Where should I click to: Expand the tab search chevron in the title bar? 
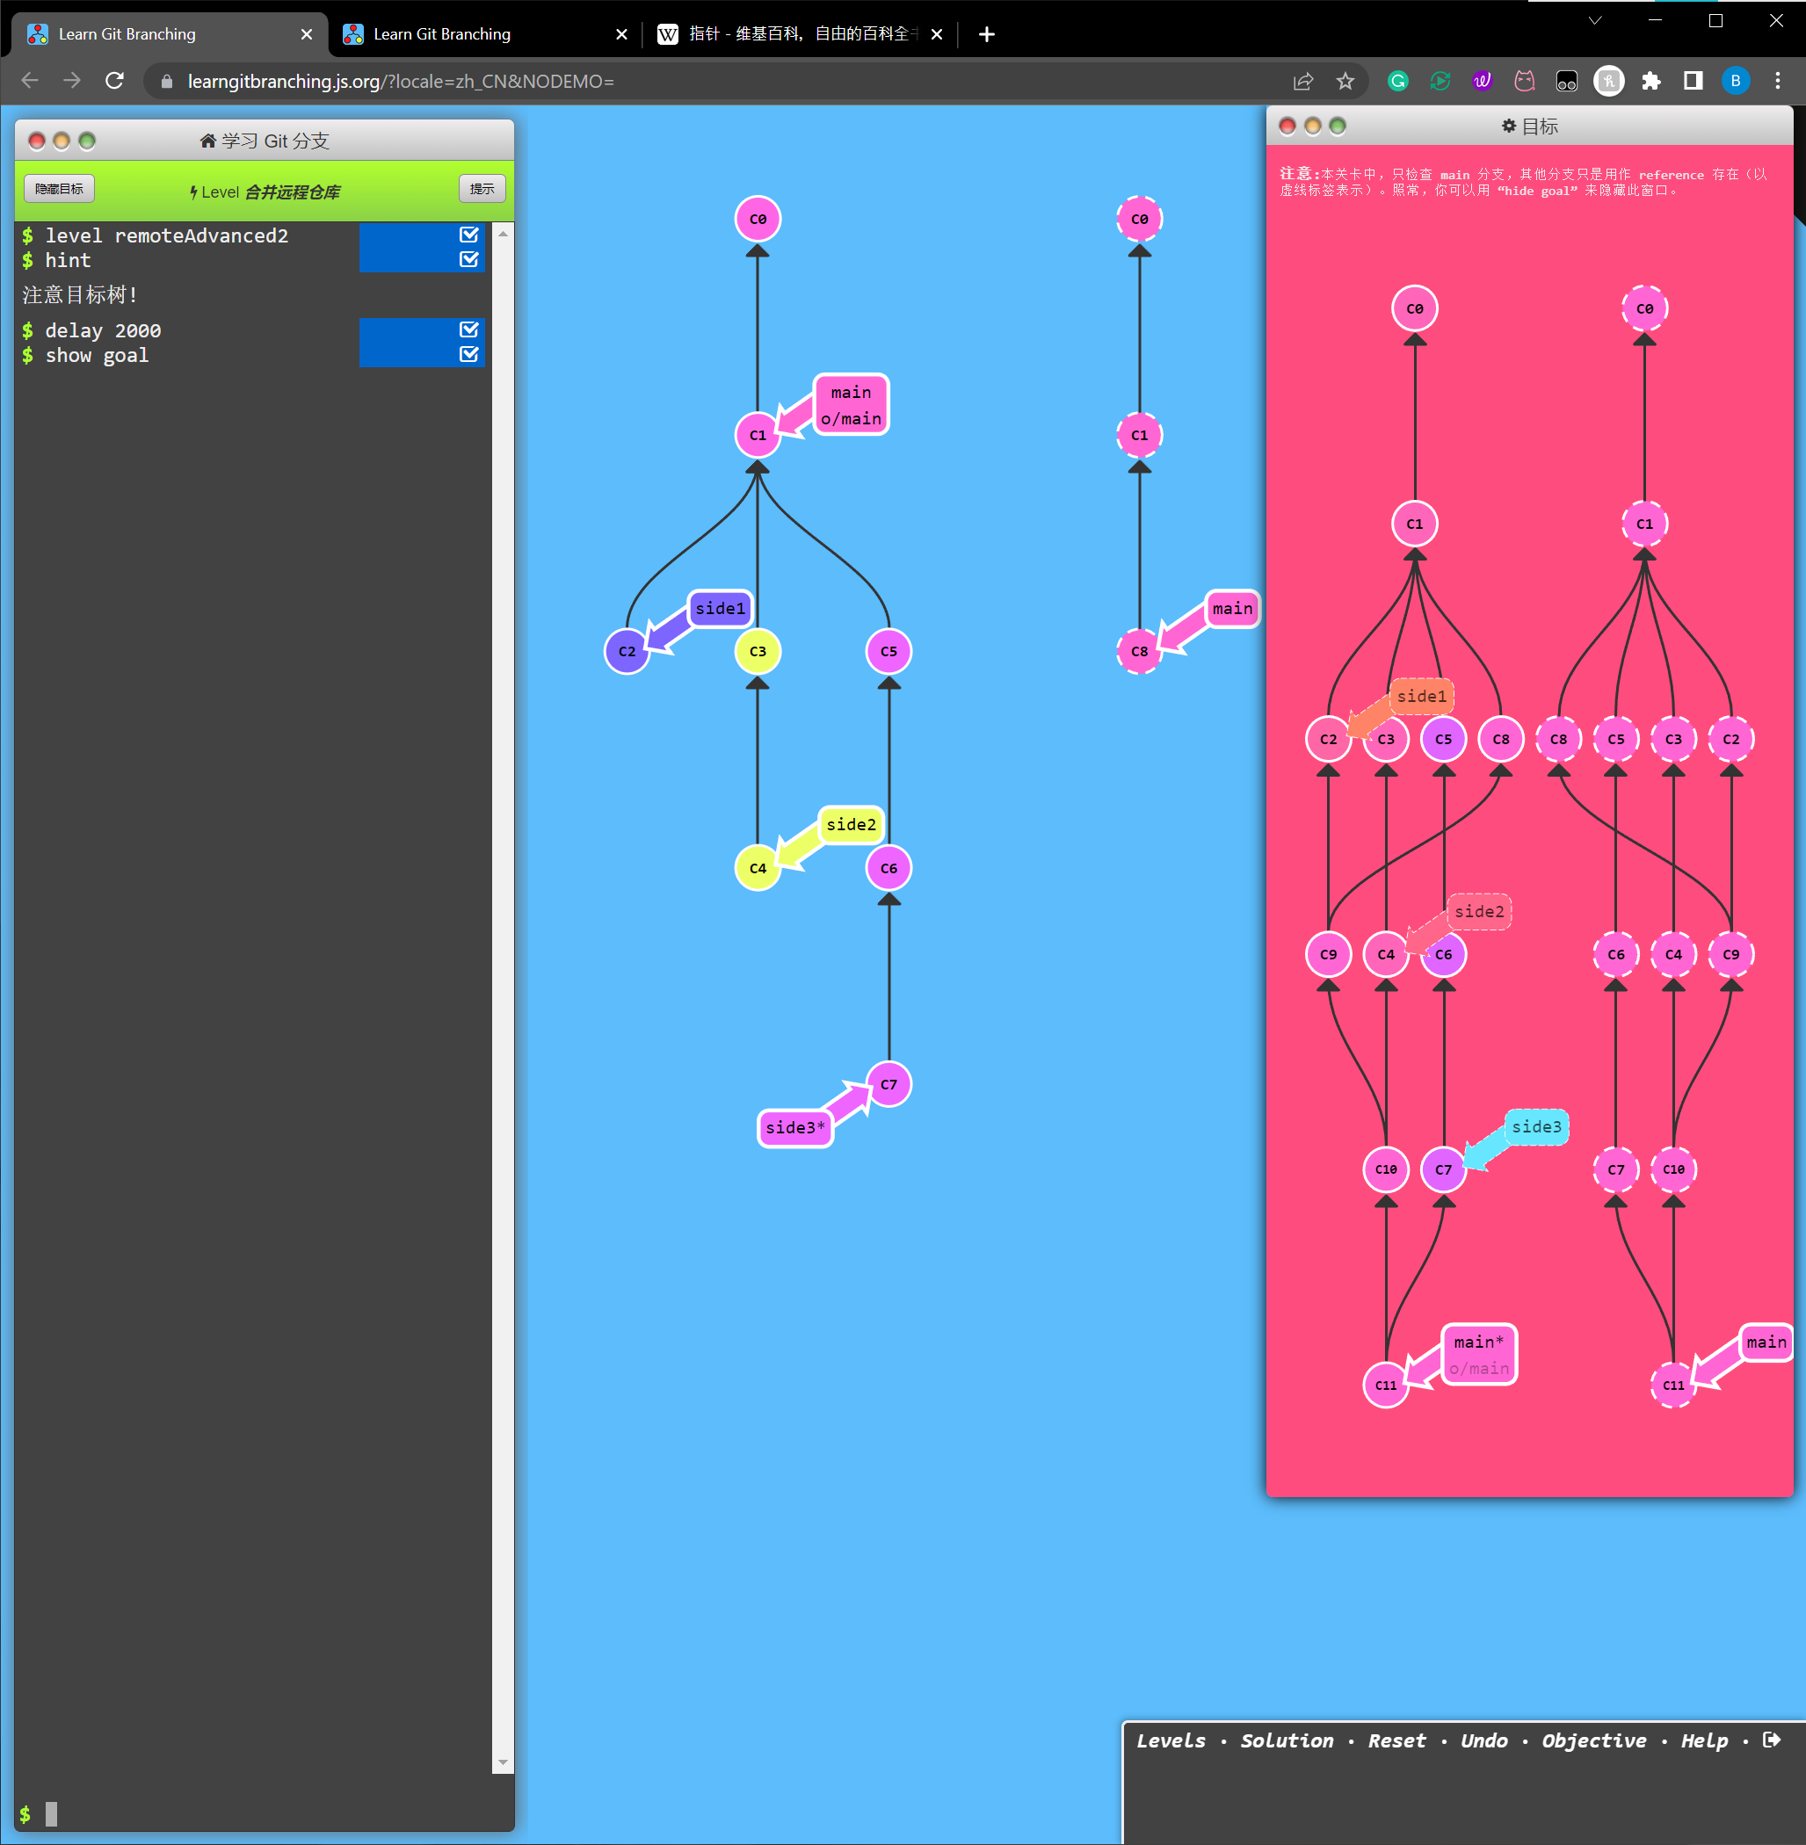1594,20
